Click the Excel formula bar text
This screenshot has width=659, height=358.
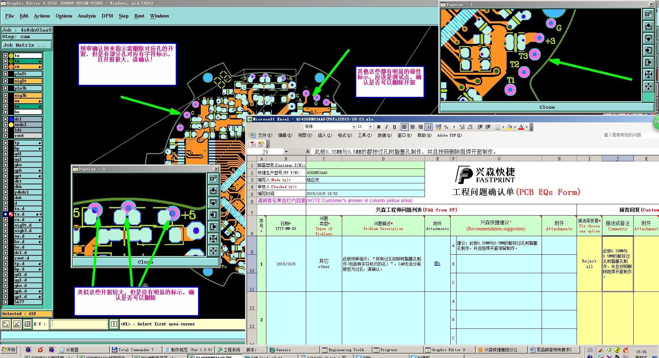click(x=405, y=152)
